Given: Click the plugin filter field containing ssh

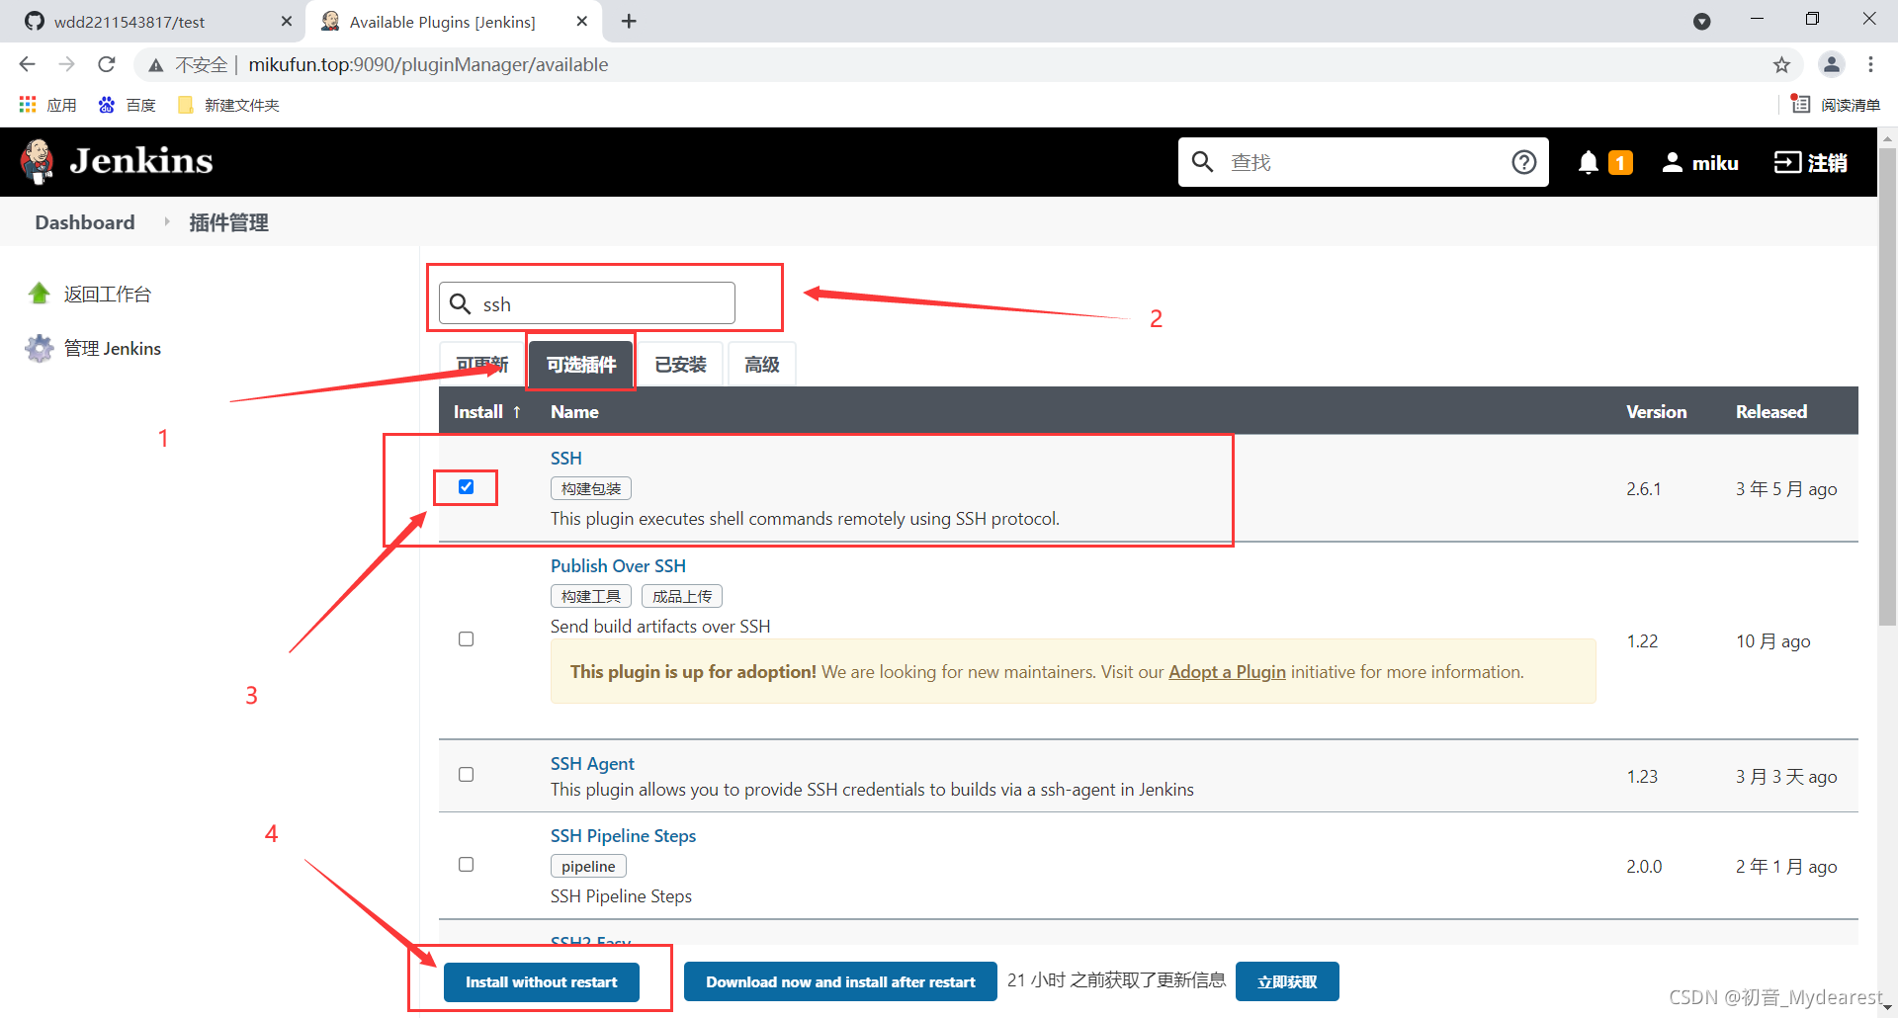Looking at the screenshot, I should (587, 303).
